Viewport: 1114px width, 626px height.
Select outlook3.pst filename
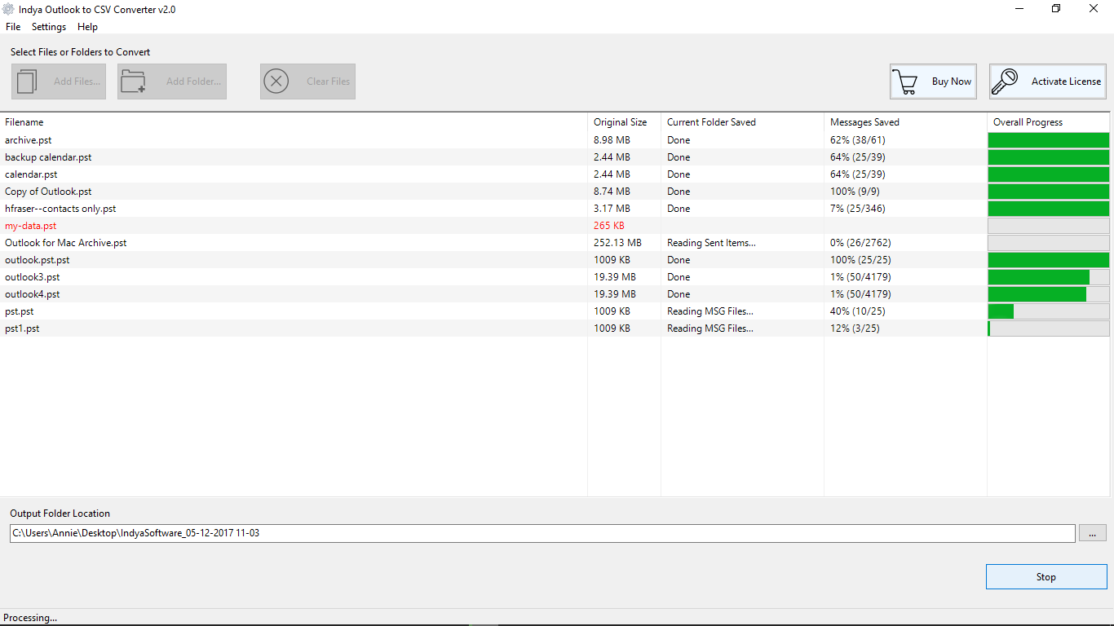(32, 277)
